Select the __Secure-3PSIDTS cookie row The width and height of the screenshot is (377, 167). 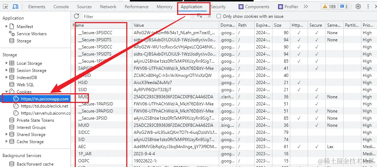(224, 40)
